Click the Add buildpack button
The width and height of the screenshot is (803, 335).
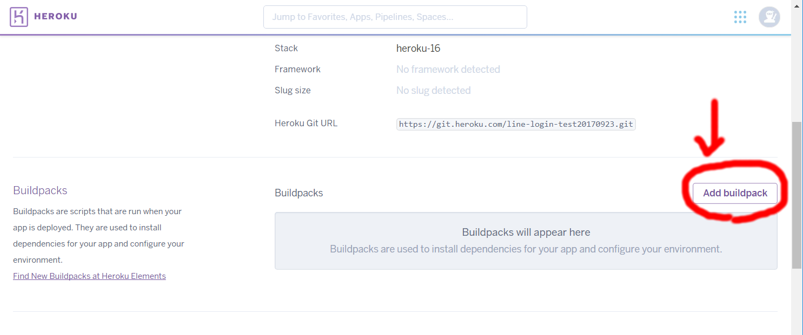pos(735,193)
